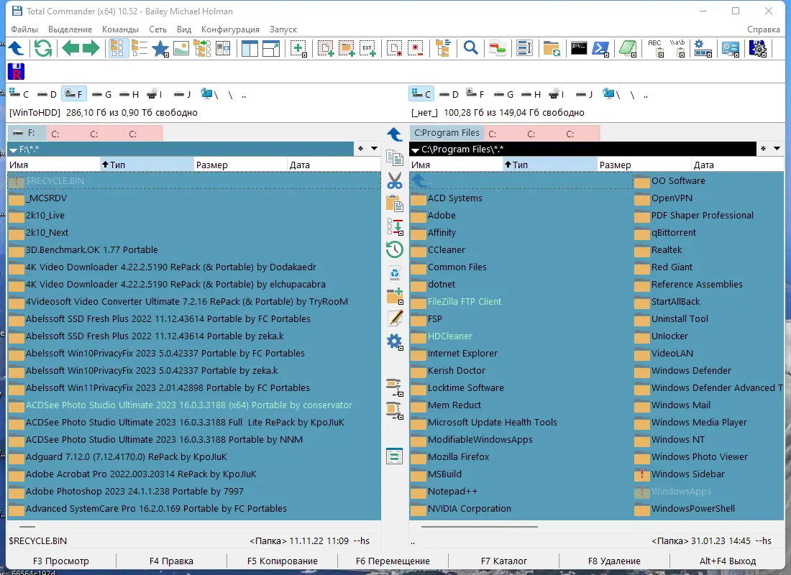Open left panel history dropdown arrow
Viewport: 791px width, 575px height.
(375, 149)
